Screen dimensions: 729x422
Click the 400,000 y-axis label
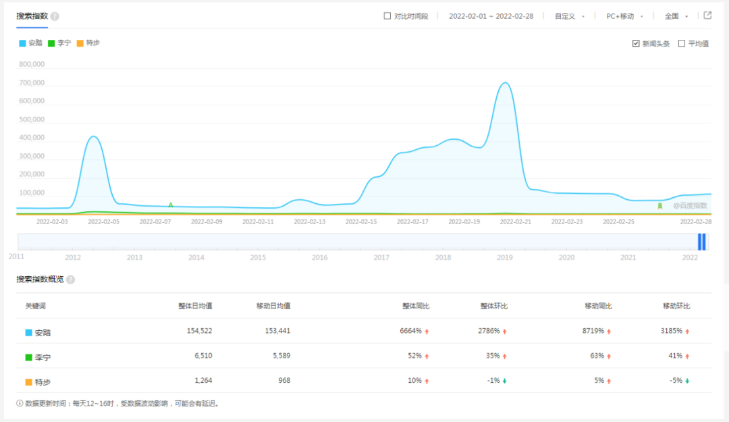[x=32, y=138]
